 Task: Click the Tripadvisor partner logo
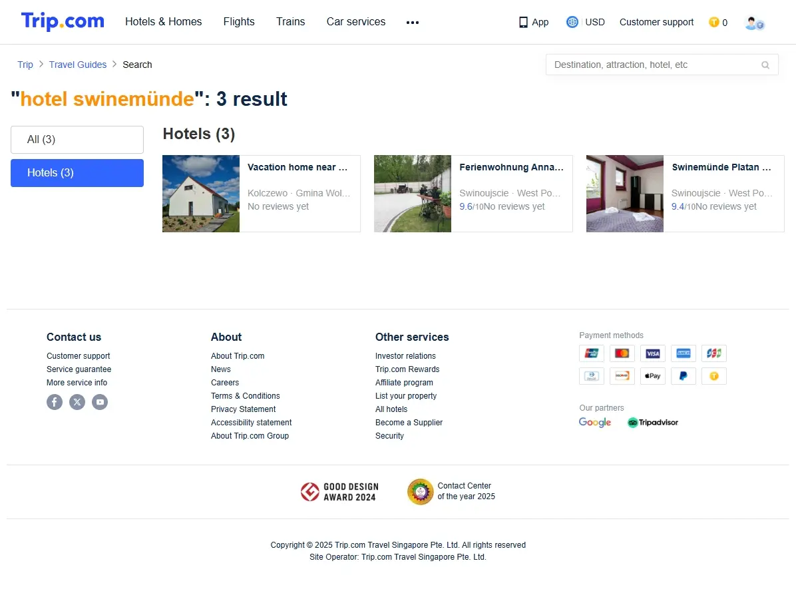click(653, 423)
